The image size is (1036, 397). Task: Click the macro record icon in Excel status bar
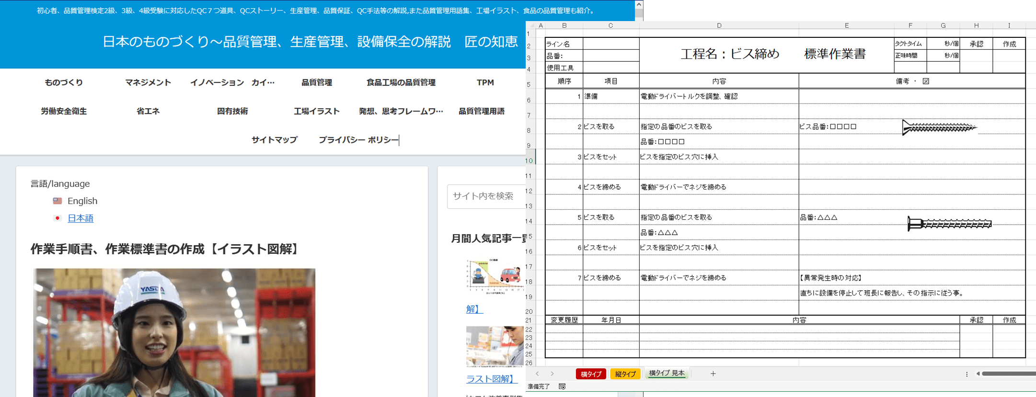pos(562,386)
